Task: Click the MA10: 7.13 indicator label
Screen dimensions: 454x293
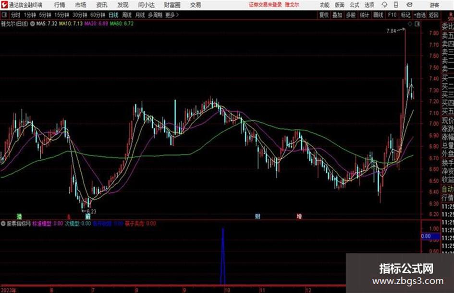Action: point(71,24)
